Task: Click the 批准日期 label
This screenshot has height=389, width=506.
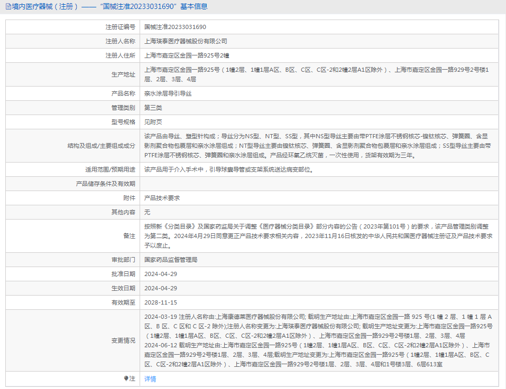Action: (123, 274)
